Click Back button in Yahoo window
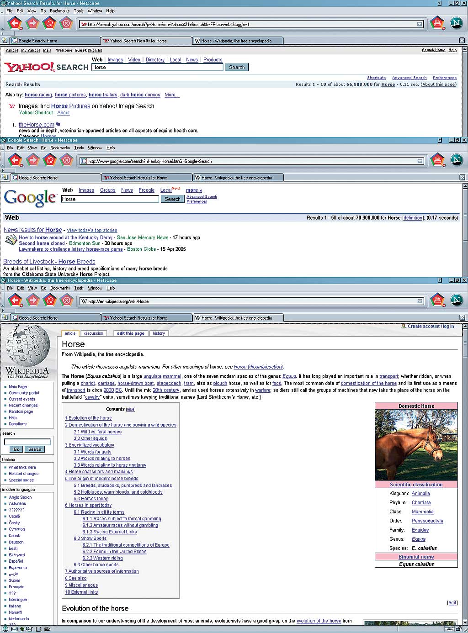Image resolution: width=468 pixels, height=633 pixels. click(x=15, y=22)
